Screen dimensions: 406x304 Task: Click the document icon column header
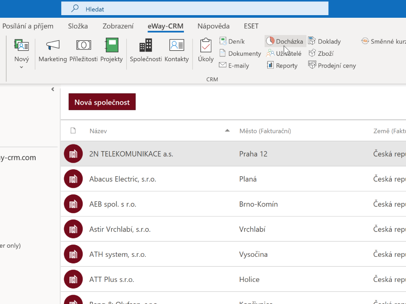[x=73, y=130]
